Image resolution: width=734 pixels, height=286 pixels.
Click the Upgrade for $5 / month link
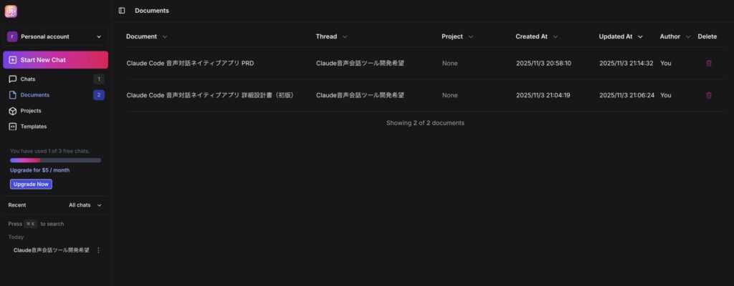coord(40,170)
